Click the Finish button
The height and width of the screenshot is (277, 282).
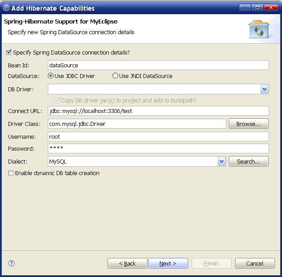(211, 263)
